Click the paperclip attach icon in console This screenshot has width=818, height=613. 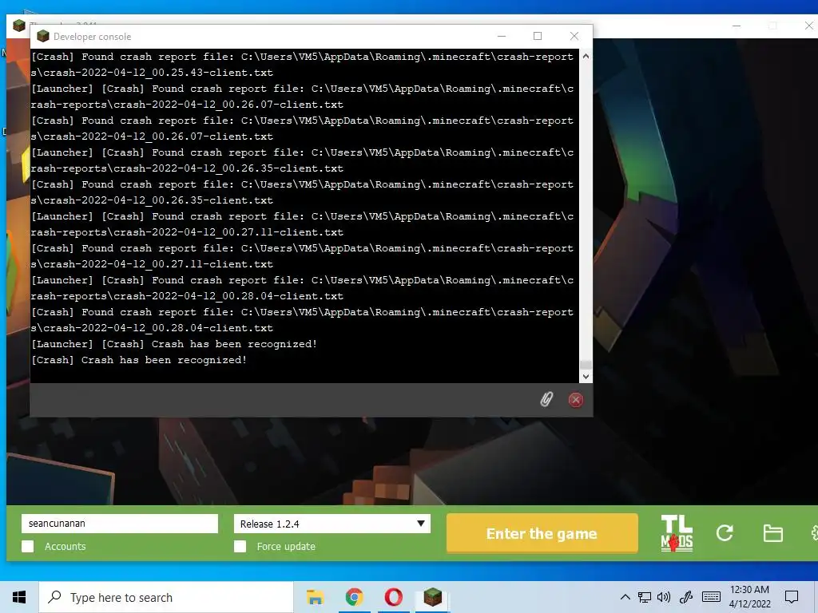pos(546,400)
